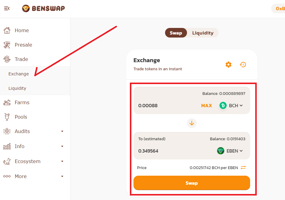Image resolution: width=285 pixels, height=200 pixels.
Task: Invert the price ratio arrows icon
Action: [x=243, y=168]
